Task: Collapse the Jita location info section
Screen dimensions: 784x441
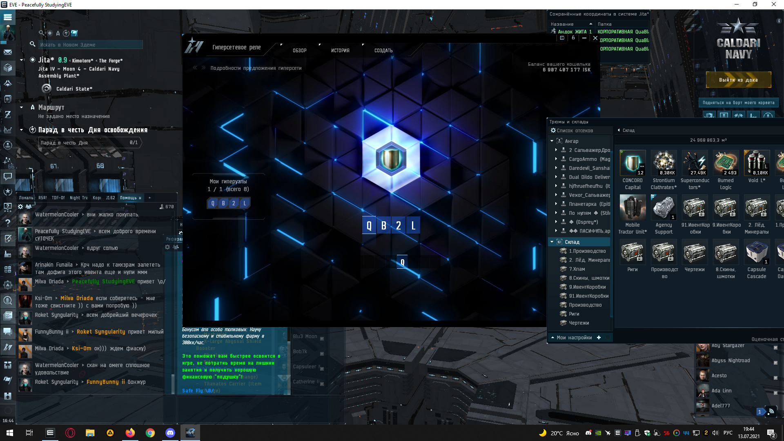Action: click(x=22, y=60)
